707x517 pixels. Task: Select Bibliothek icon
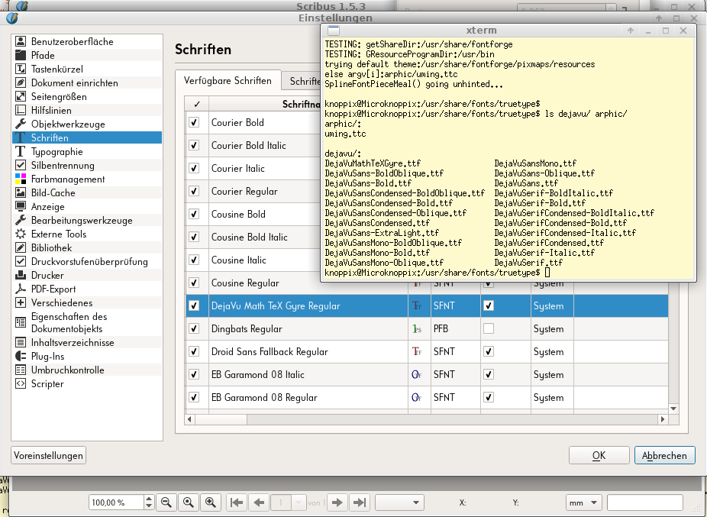tap(21, 247)
